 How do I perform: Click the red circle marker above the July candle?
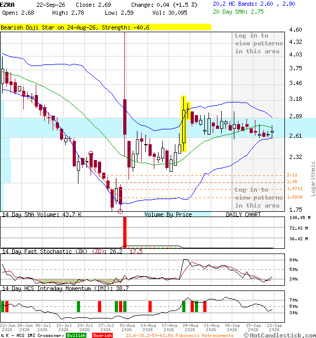pyautogui.click(x=91, y=153)
